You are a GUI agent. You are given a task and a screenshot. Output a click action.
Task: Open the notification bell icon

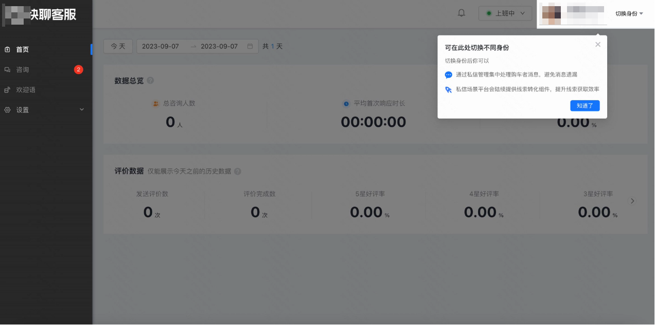(461, 13)
